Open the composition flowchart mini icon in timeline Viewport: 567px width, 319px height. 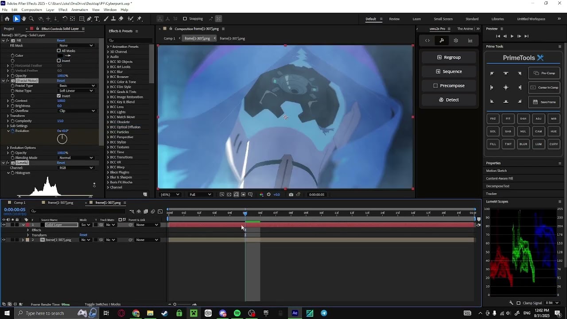(x=132, y=212)
